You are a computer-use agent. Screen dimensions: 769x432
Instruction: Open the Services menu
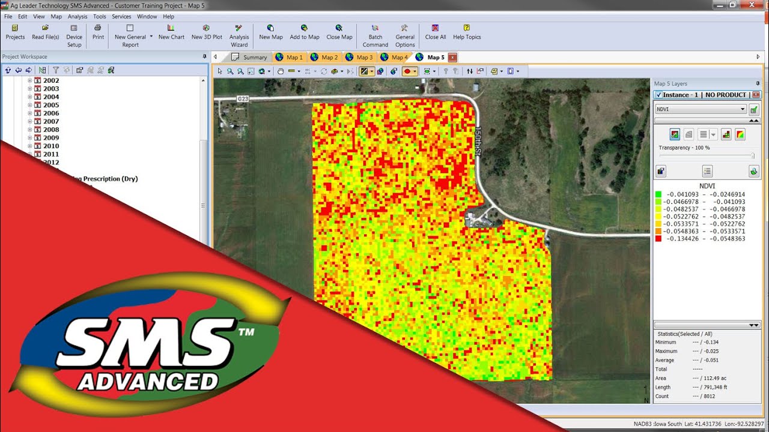tap(121, 17)
